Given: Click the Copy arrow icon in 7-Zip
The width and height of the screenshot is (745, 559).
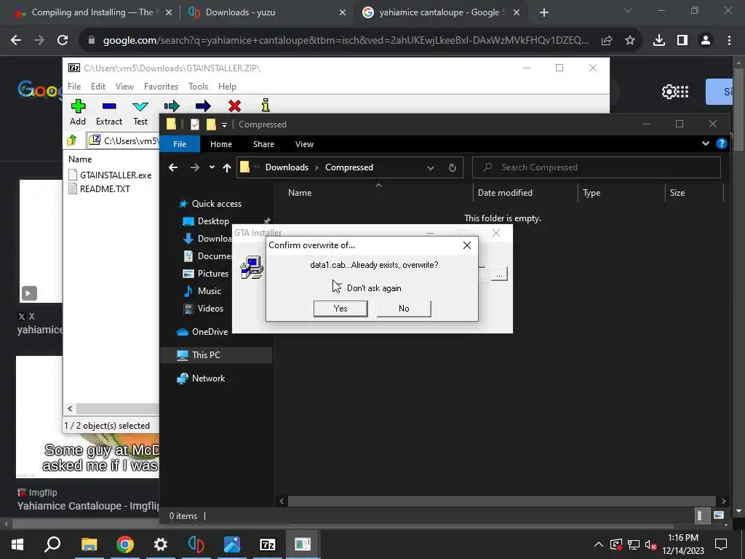Looking at the screenshot, I should click(172, 106).
